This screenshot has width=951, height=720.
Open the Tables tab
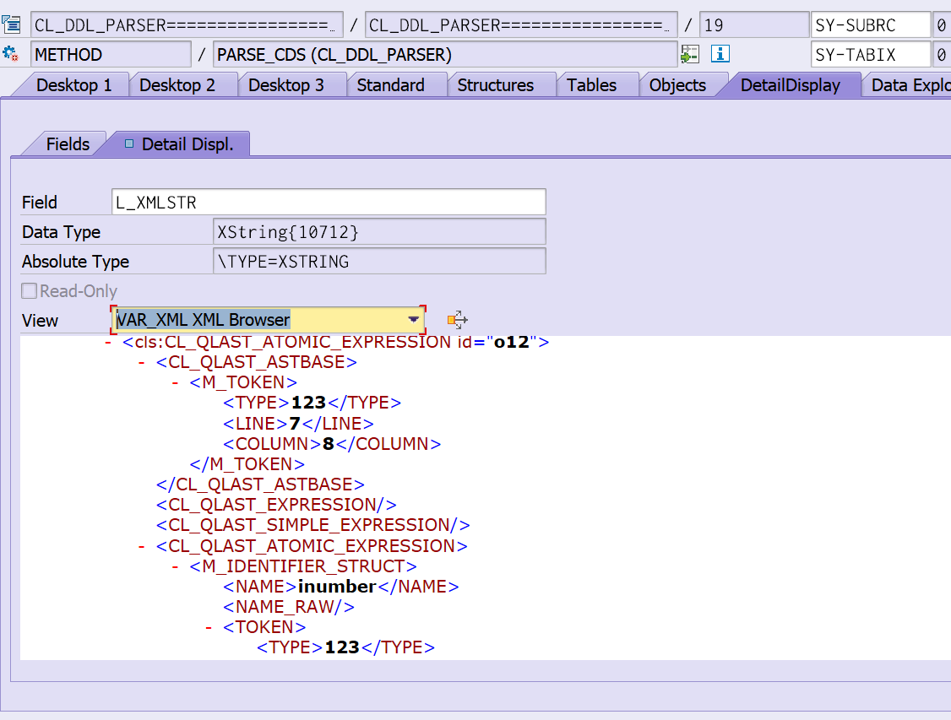(x=591, y=85)
